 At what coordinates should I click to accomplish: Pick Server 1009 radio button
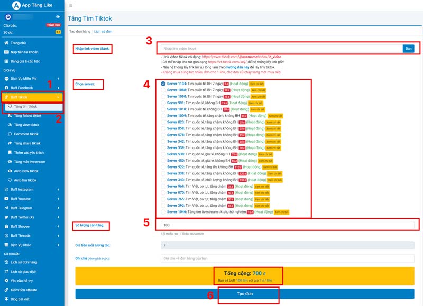pos(163,116)
